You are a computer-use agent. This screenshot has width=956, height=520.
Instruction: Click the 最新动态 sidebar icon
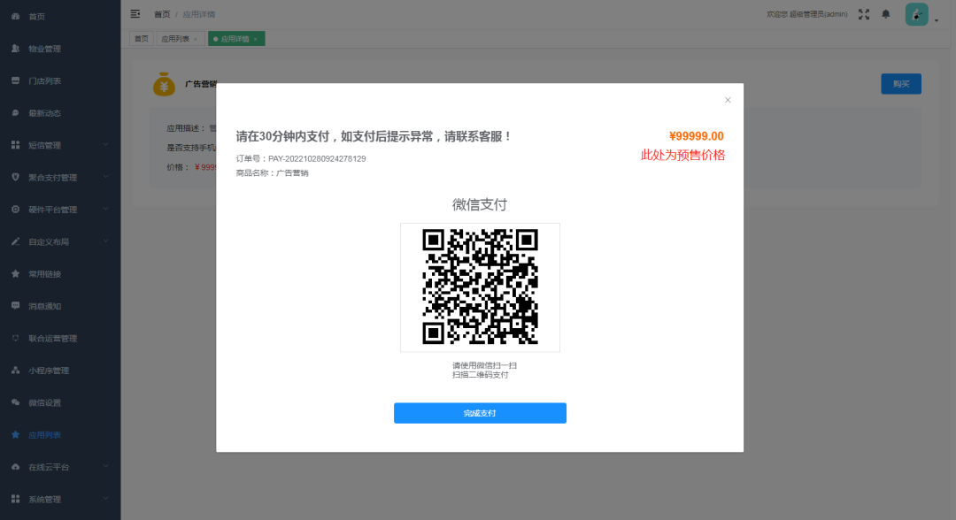point(15,113)
